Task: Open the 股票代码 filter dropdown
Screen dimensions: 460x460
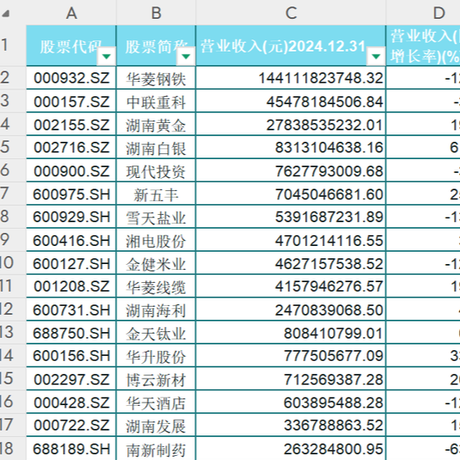Action: tap(107, 56)
